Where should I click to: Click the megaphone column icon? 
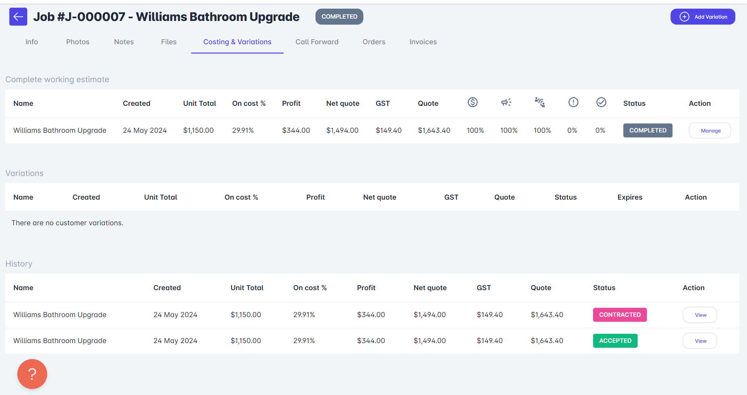[x=506, y=102]
